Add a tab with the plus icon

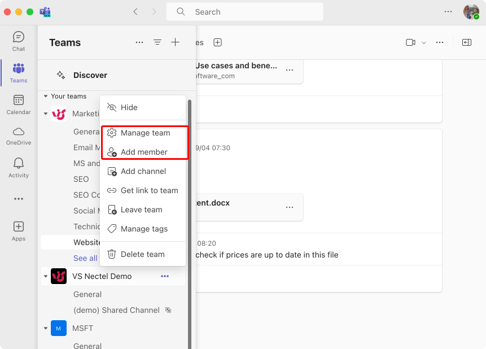click(217, 42)
